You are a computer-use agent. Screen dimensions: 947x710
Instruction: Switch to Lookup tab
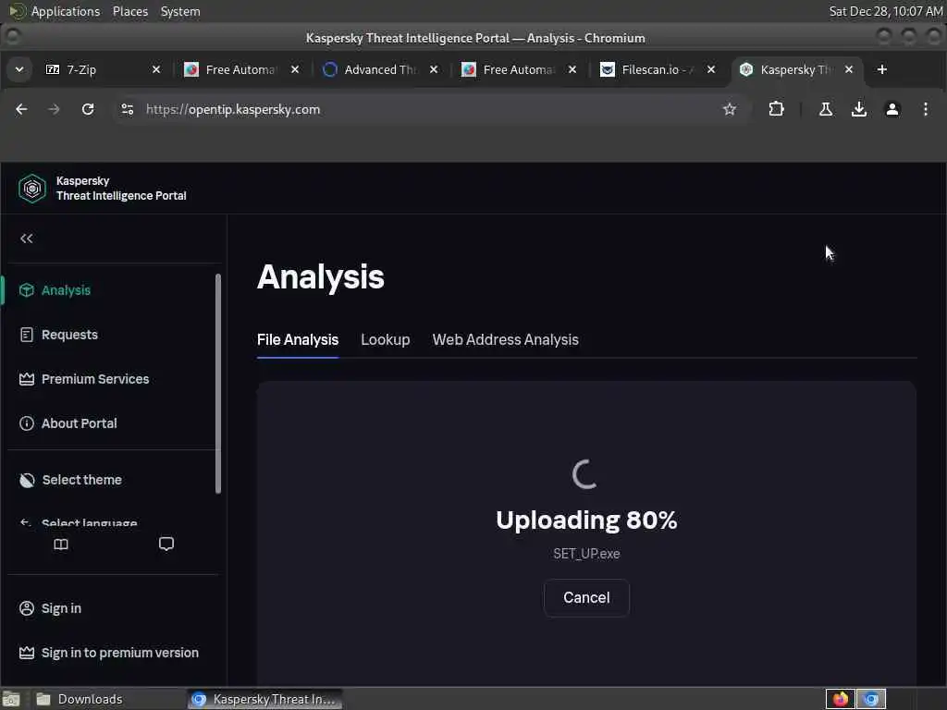[386, 340]
